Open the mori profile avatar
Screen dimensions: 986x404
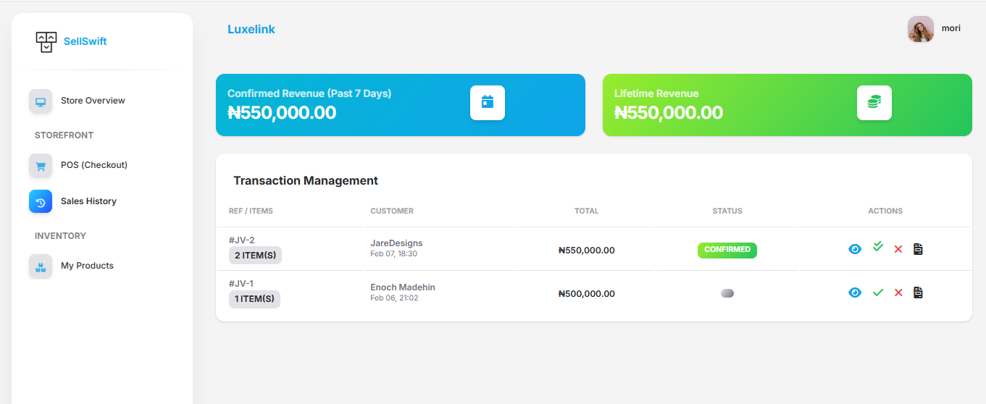point(921,29)
